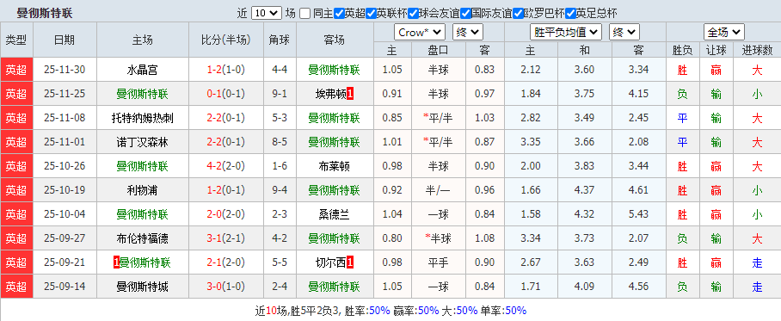Click handicap 平手 in 切尔西 row
781x321 pixels.
[439, 262]
